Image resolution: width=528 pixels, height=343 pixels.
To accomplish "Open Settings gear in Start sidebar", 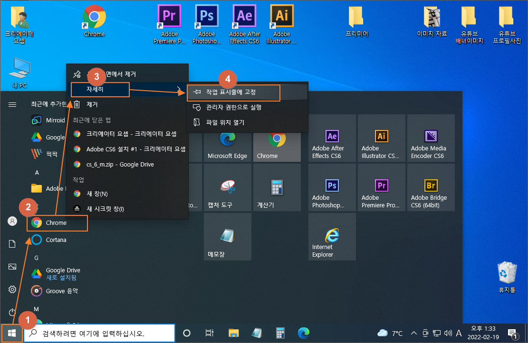I will click(x=12, y=289).
